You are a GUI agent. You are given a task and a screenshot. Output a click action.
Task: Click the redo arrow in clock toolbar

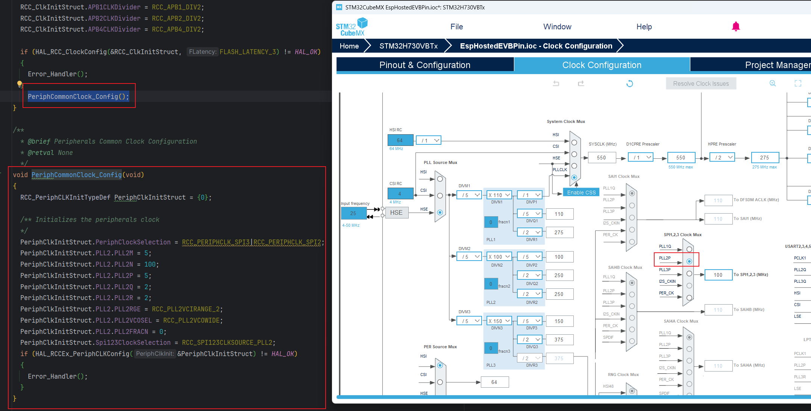581,83
